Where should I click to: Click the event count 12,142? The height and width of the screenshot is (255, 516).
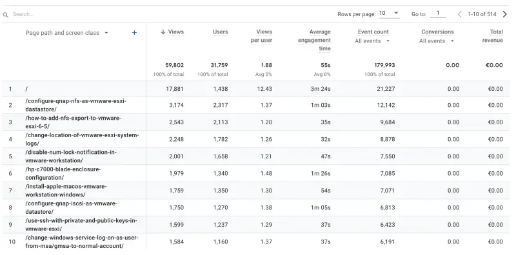386,105
